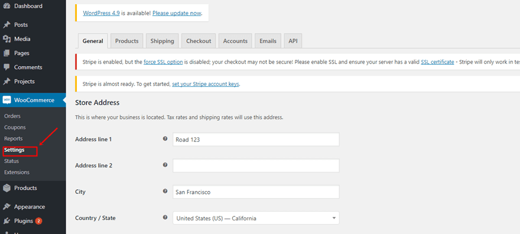Switch to the Shipping tab
Screen dimensions: 520x234
pyautogui.click(x=162, y=41)
